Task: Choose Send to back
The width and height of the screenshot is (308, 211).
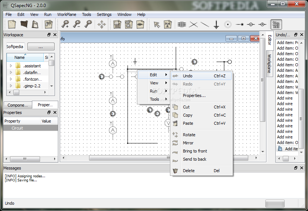Action: pyautogui.click(x=201, y=159)
